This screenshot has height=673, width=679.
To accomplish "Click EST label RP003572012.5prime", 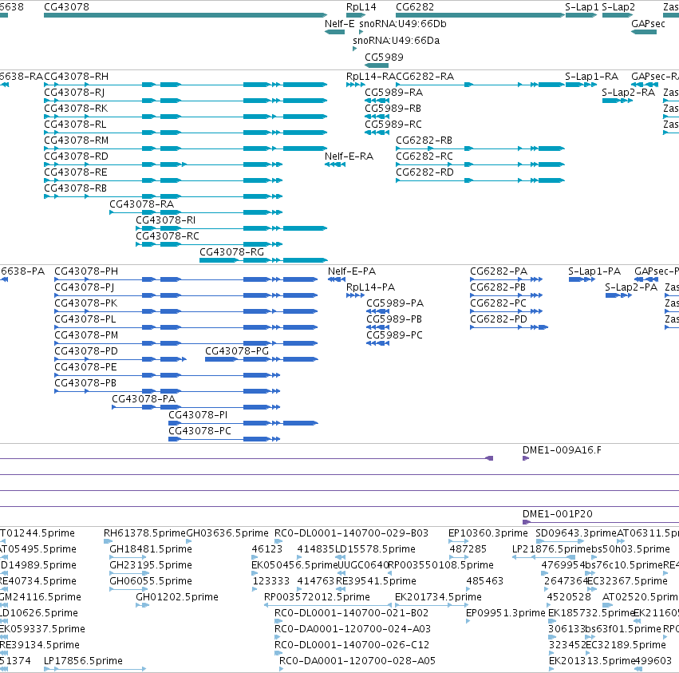I will 317,597.
